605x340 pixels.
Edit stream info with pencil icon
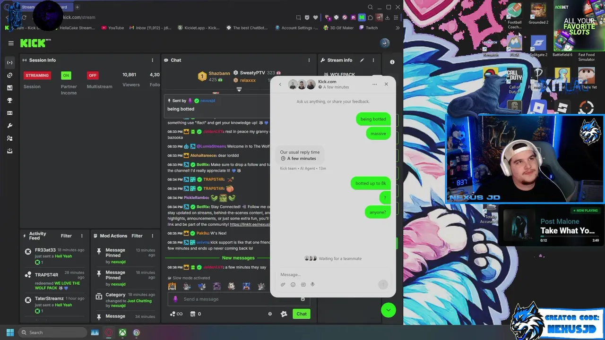coord(362,60)
